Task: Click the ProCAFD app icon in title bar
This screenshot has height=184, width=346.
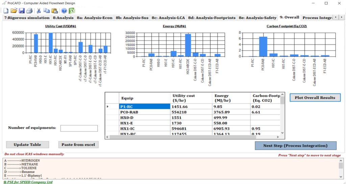Action: click(x=4, y=3)
